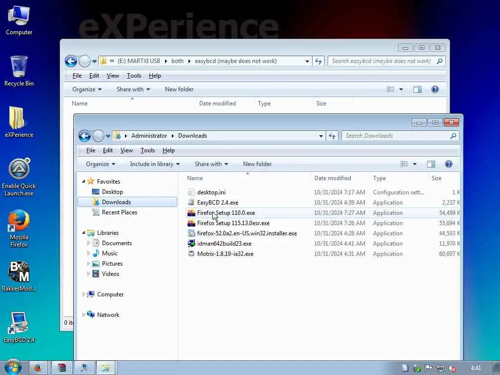Open Edit menu in Downloads window
This screenshot has width=500, height=375.
coord(108,150)
